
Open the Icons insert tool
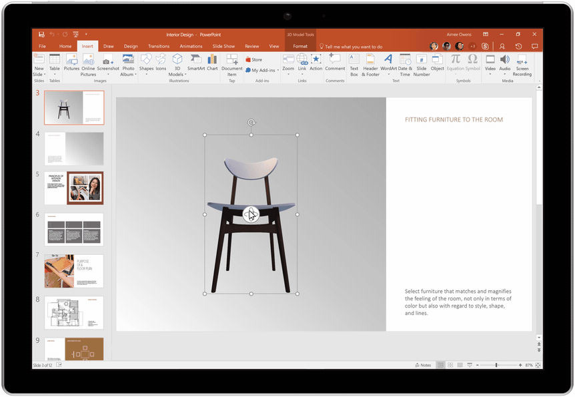(x=161, y=63)
